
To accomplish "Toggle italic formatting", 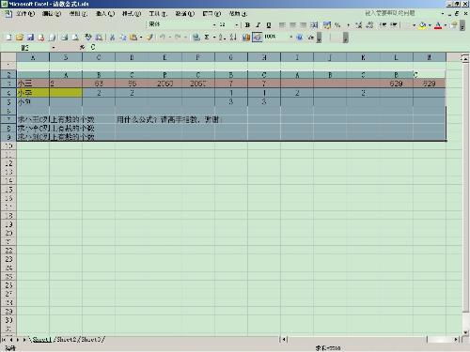I will pyautogui.click(x=258, y=25).
